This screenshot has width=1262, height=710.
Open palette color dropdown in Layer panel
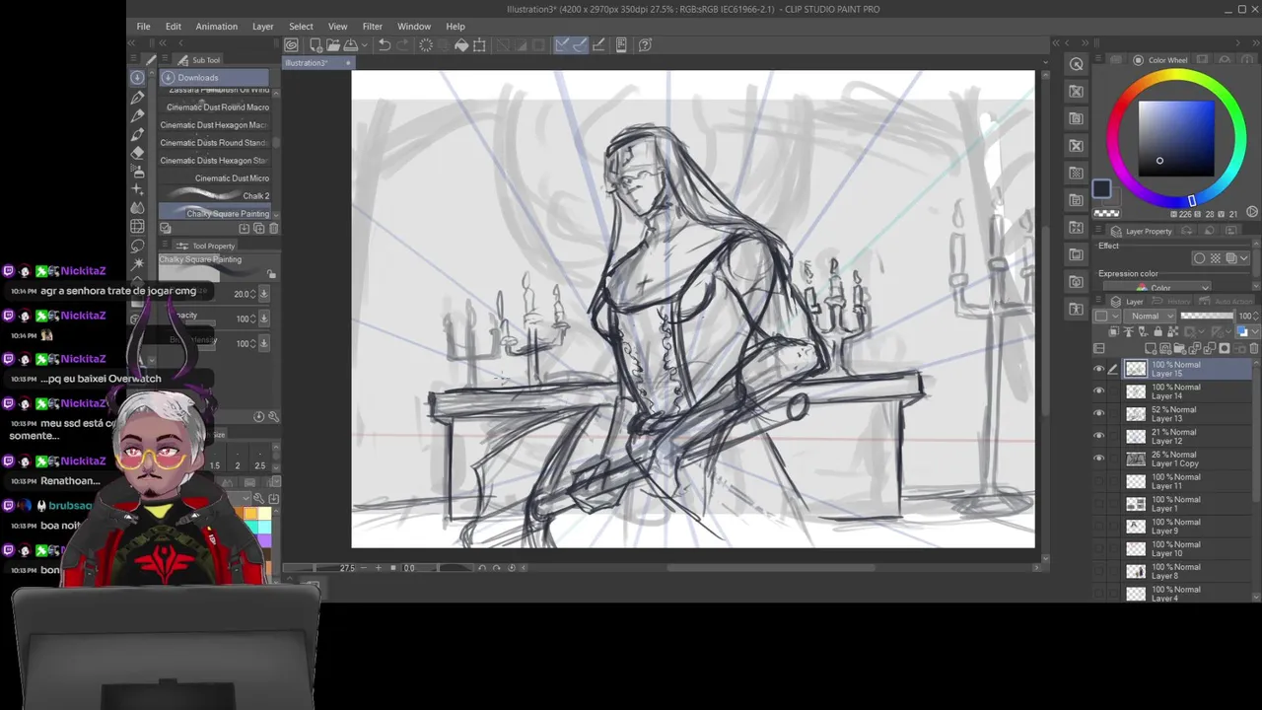click(1107, 316)
